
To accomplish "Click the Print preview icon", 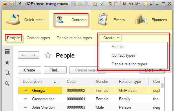I will (x=87, y=4).
